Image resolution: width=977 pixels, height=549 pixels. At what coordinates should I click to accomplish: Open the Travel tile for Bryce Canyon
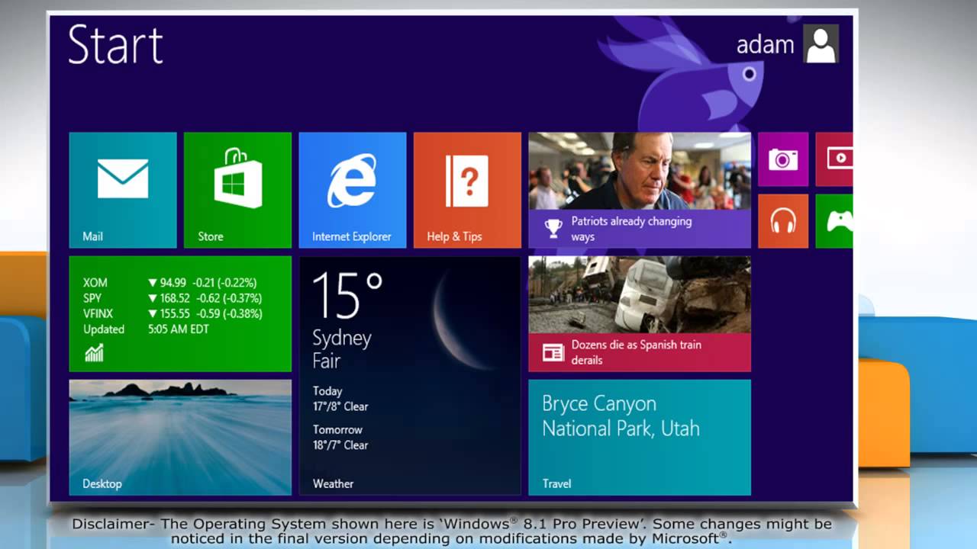pyautogui.click(x=640, y=438)
